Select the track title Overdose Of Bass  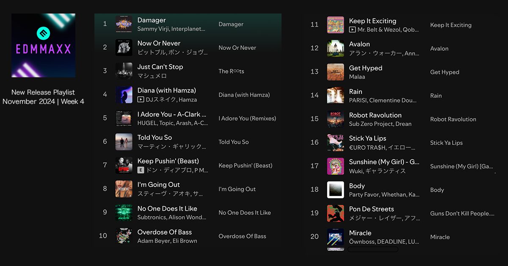click(165, 232)
